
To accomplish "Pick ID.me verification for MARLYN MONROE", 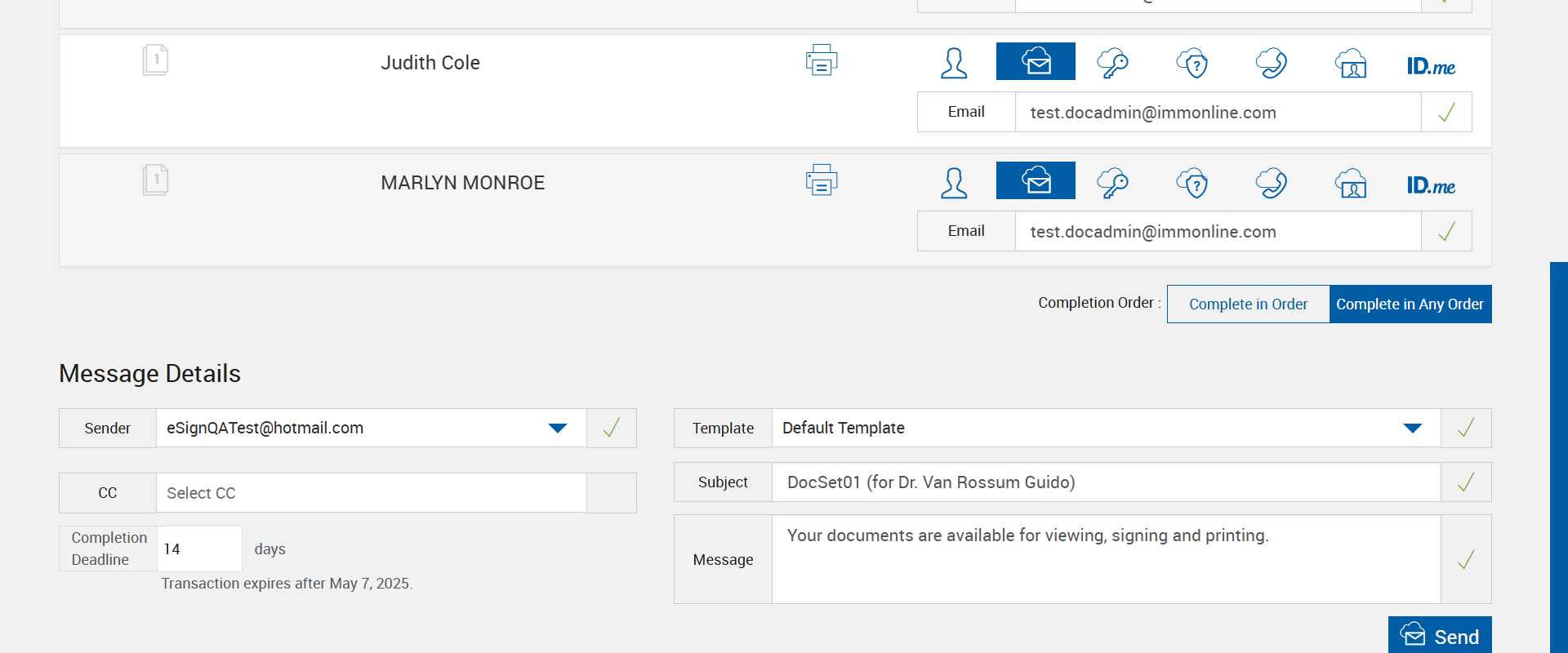I will point(1431,185).
